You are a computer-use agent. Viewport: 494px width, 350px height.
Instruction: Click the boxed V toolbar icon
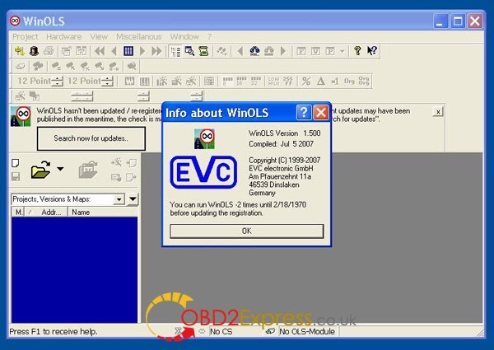click(315, 51)
